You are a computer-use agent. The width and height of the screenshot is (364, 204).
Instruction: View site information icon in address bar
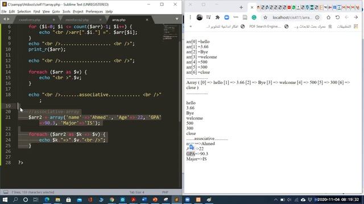point(317,18)
